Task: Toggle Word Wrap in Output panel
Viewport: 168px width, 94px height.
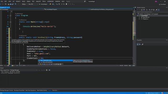Action: [x=49, y=70]
